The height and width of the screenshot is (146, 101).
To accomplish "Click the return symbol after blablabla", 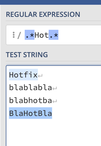I will point(54,88).
